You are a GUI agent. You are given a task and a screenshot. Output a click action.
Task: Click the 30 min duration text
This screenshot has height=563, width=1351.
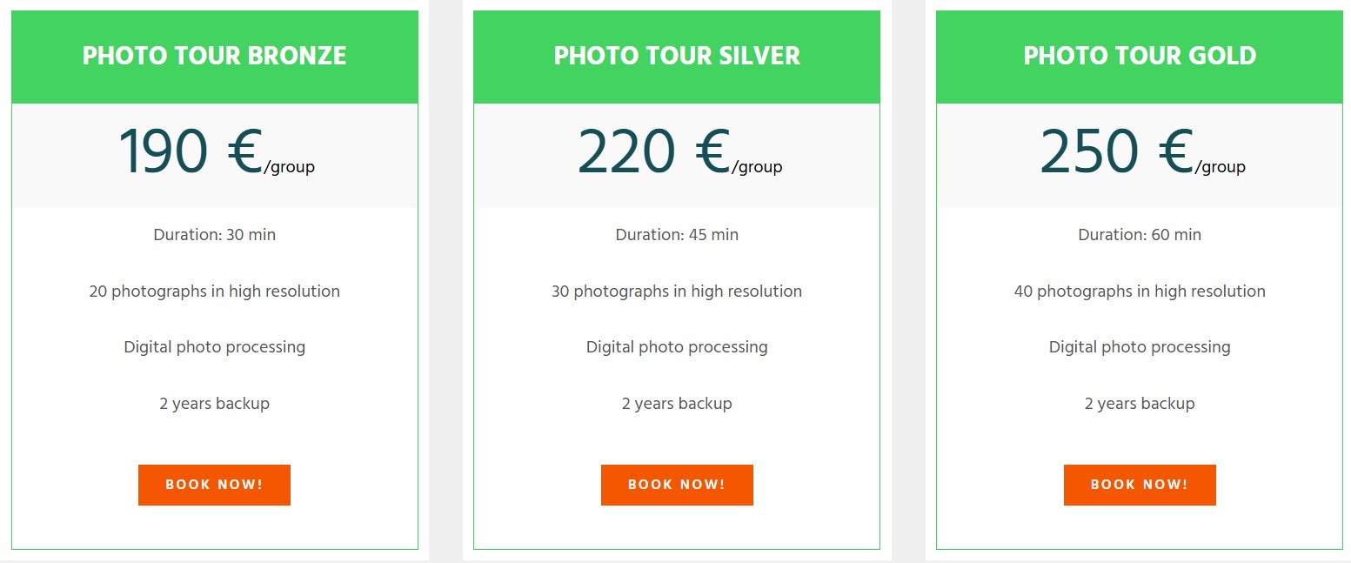coord(214,235)
